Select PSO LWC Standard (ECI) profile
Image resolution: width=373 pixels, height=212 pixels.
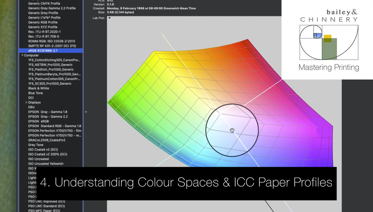pos(46,206)
